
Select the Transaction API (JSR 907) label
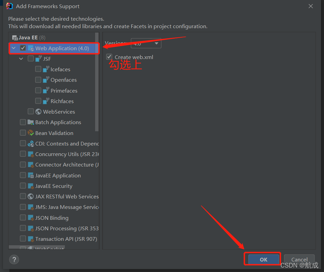click(66, 239)
